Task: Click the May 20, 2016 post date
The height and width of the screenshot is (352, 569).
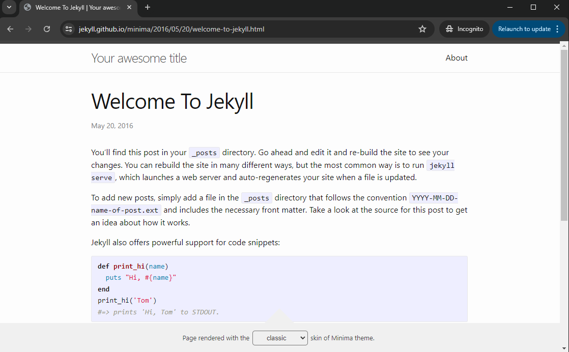Action: (x=112, y=126)
